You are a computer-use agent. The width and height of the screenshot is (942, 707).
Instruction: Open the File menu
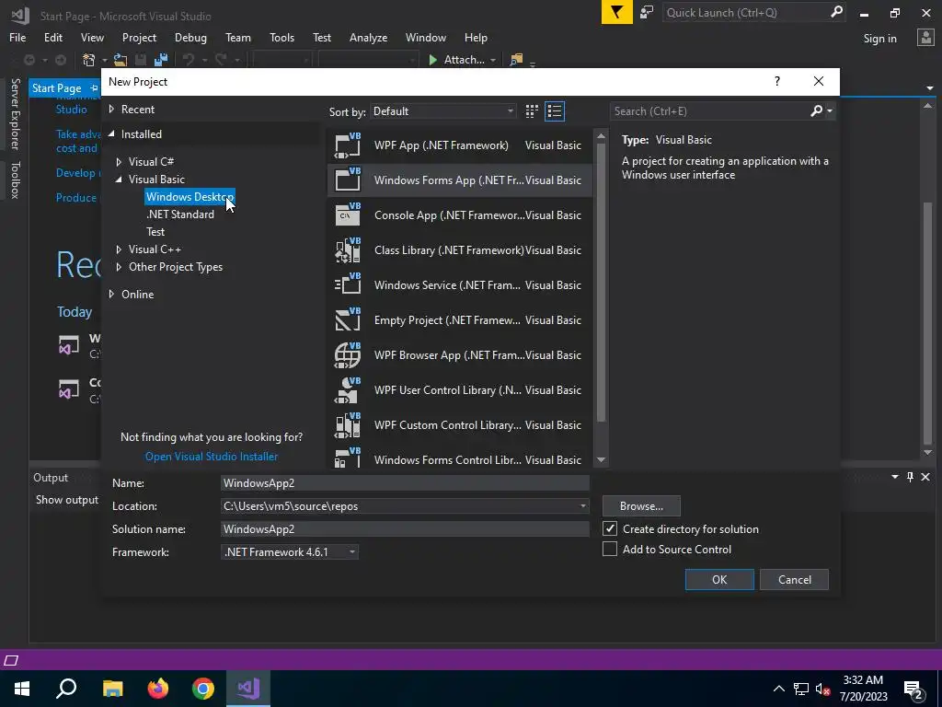(x=17, y=37)
